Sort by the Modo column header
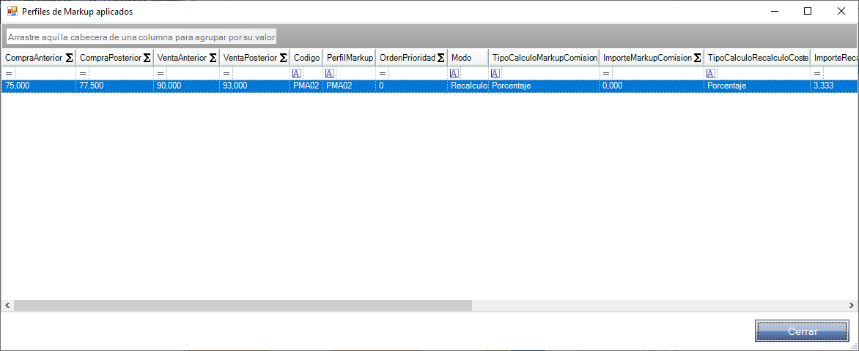 tap(468, 58)
